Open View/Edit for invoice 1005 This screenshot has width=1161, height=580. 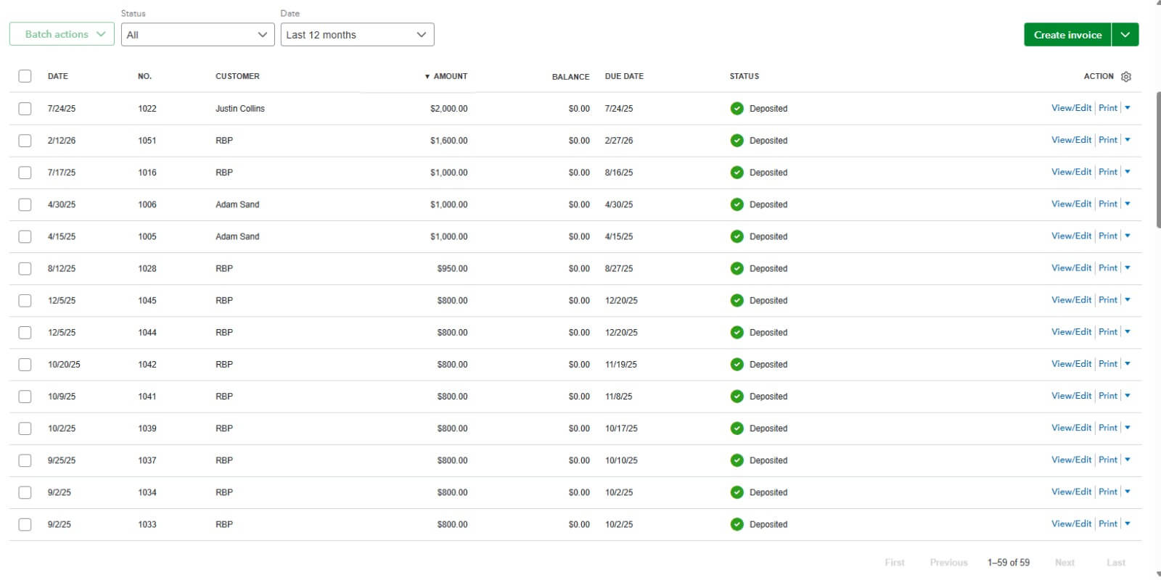1071,236
